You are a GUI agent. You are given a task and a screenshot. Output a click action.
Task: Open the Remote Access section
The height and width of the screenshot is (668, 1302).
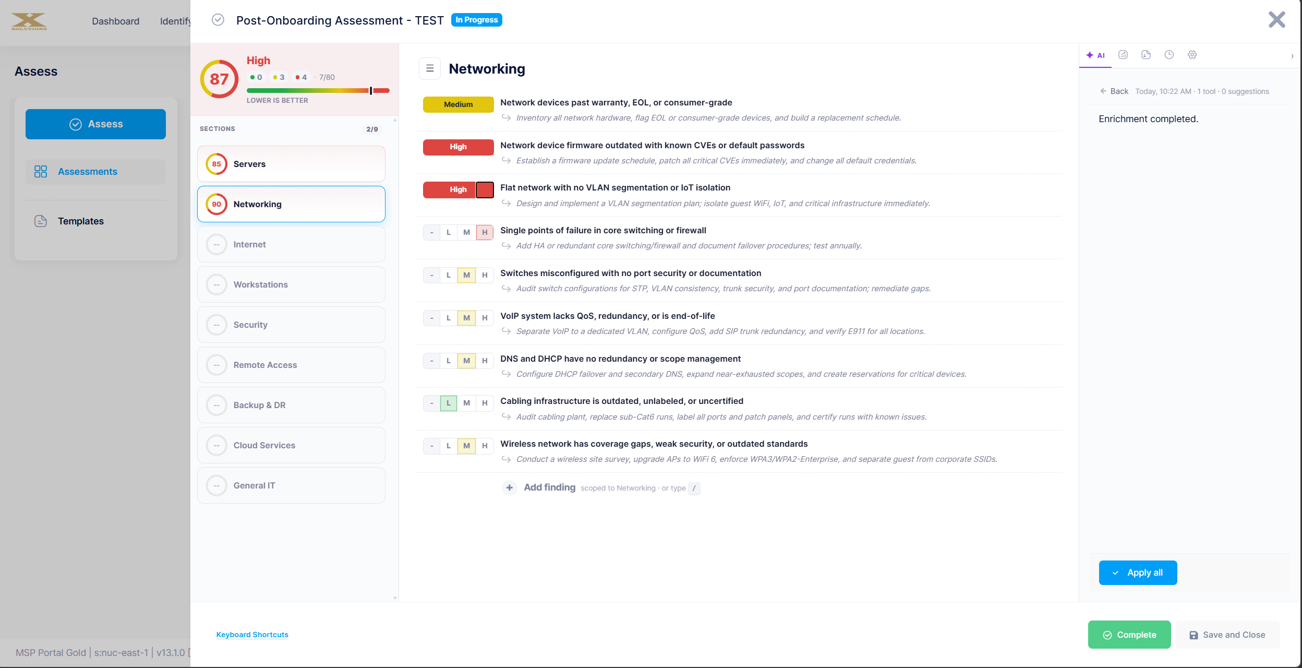point(291,365)
